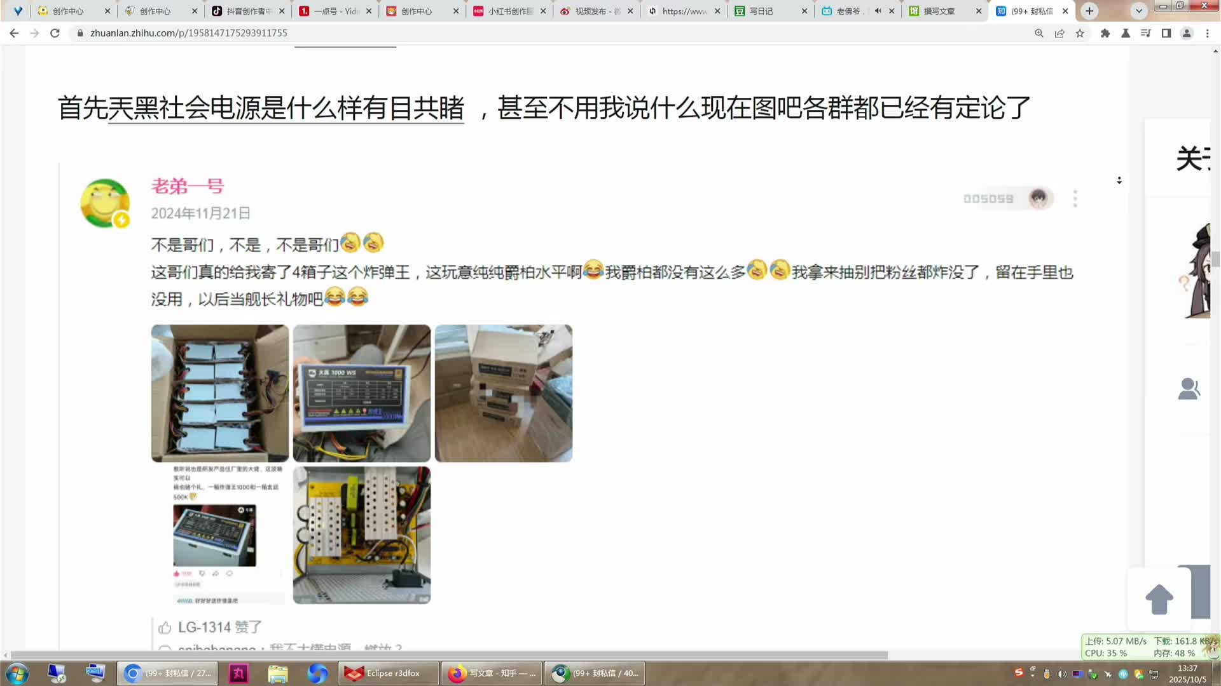Mute the tab playing audio titled 老佛爷
Image resolution: width=1221 pixels, height=686 pixels.
click(877, 11)
